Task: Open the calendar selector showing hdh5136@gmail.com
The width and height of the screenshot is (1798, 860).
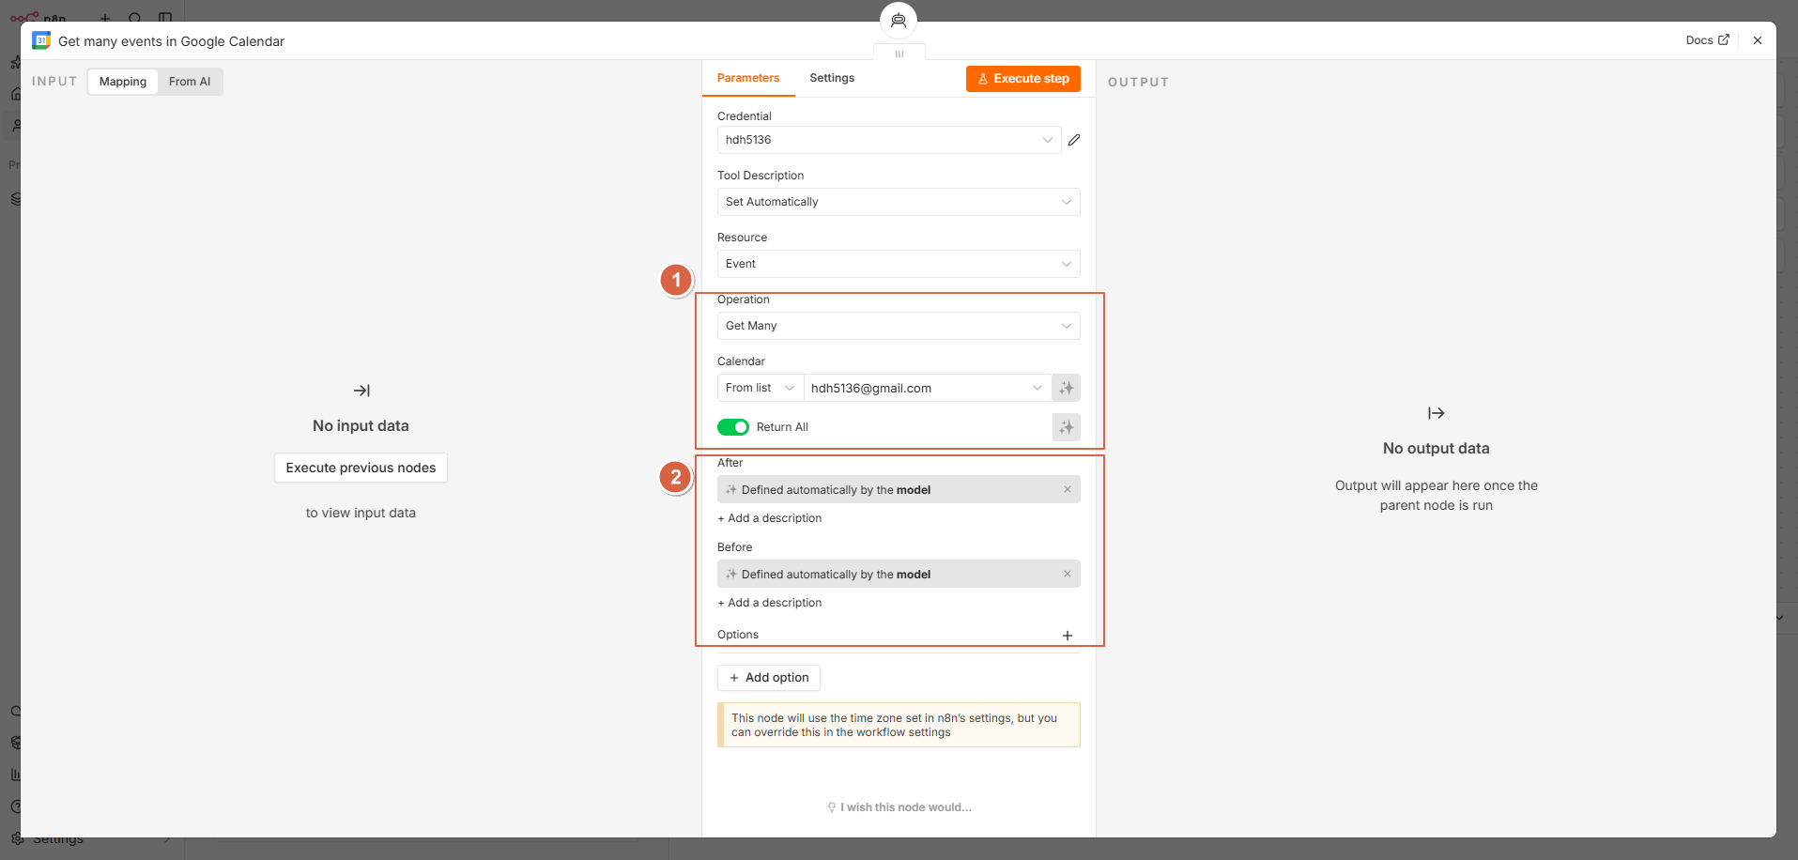Action: coord(928,388)
